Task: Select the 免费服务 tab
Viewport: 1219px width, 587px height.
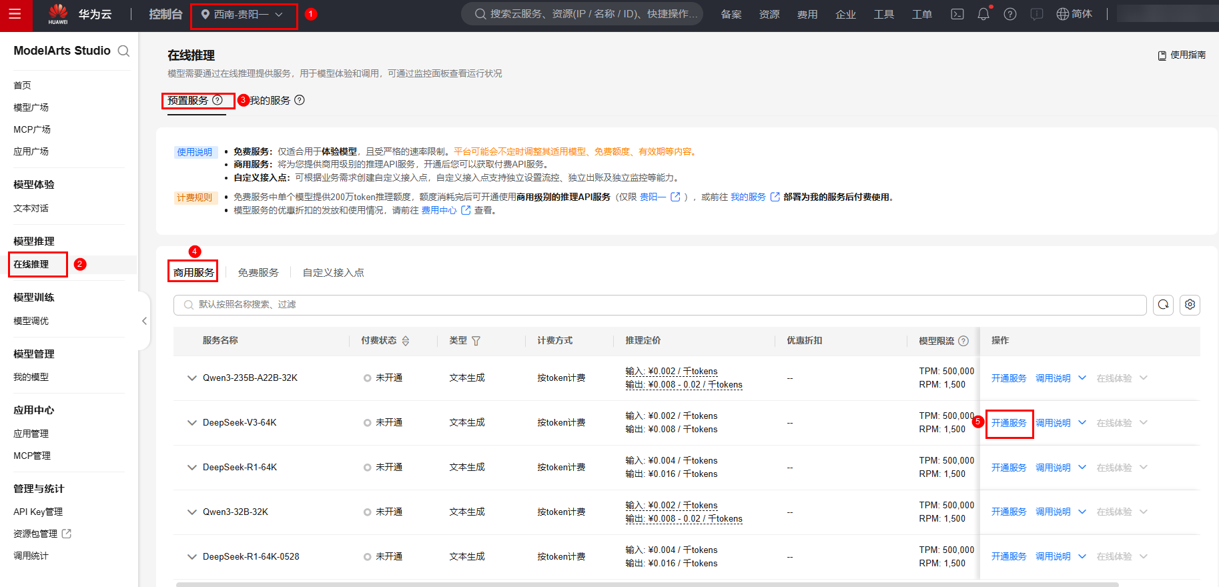Action: coord(258,272)
